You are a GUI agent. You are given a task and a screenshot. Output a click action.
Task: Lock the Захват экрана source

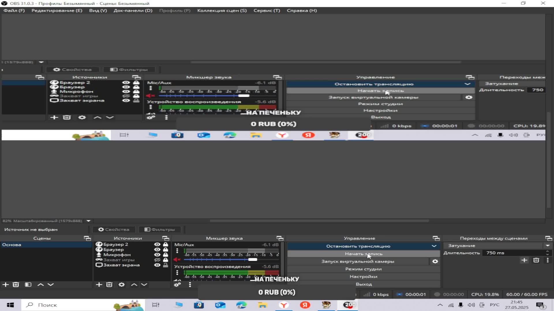(166, 265)
